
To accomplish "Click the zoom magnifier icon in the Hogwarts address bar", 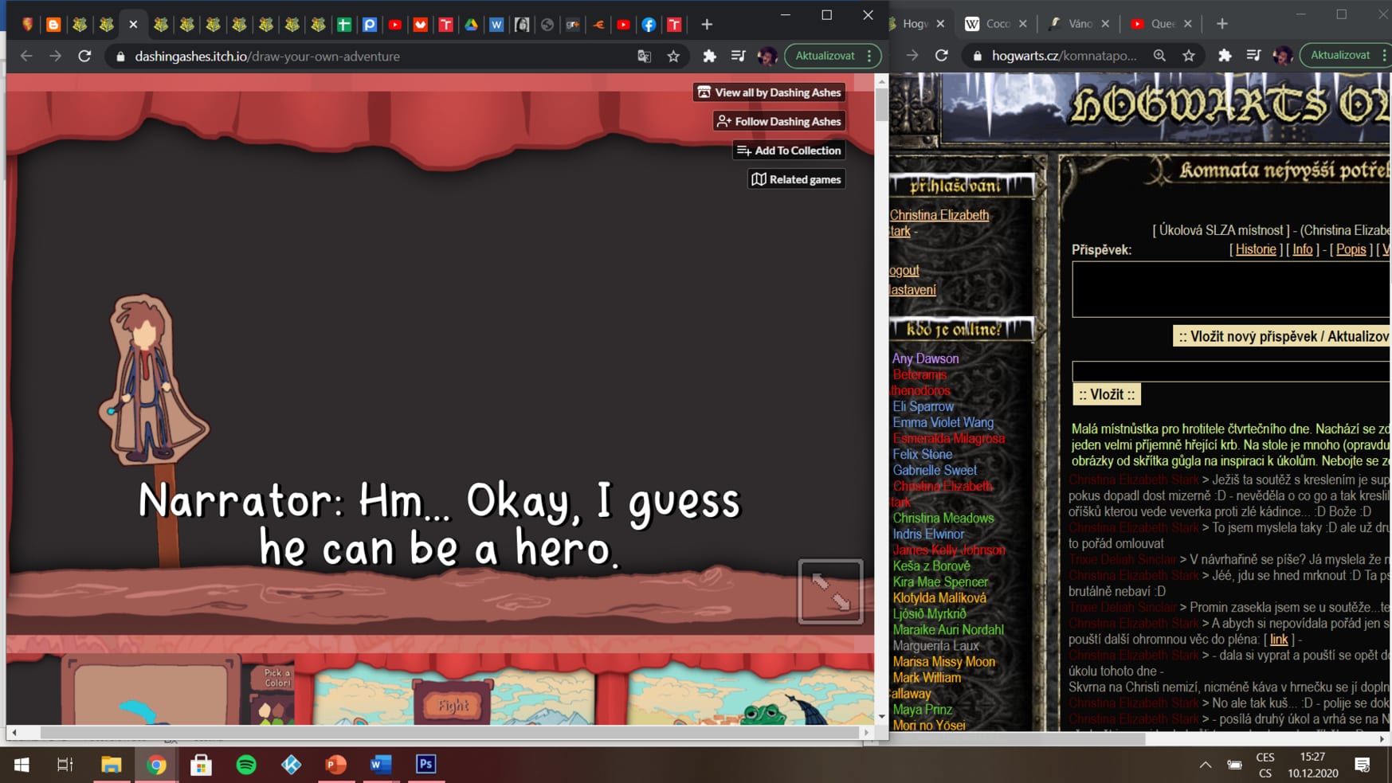I will click(1159, 55).
